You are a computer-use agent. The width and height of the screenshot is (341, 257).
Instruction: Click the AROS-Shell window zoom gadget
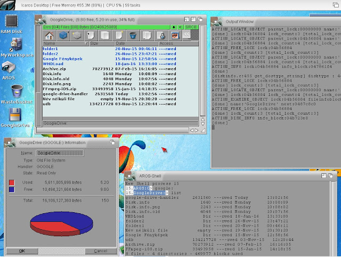[323, 175]
